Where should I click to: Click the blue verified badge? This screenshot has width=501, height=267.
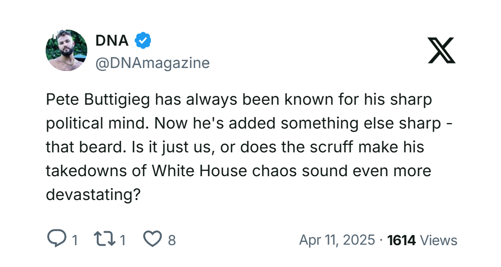pos(143,41)
